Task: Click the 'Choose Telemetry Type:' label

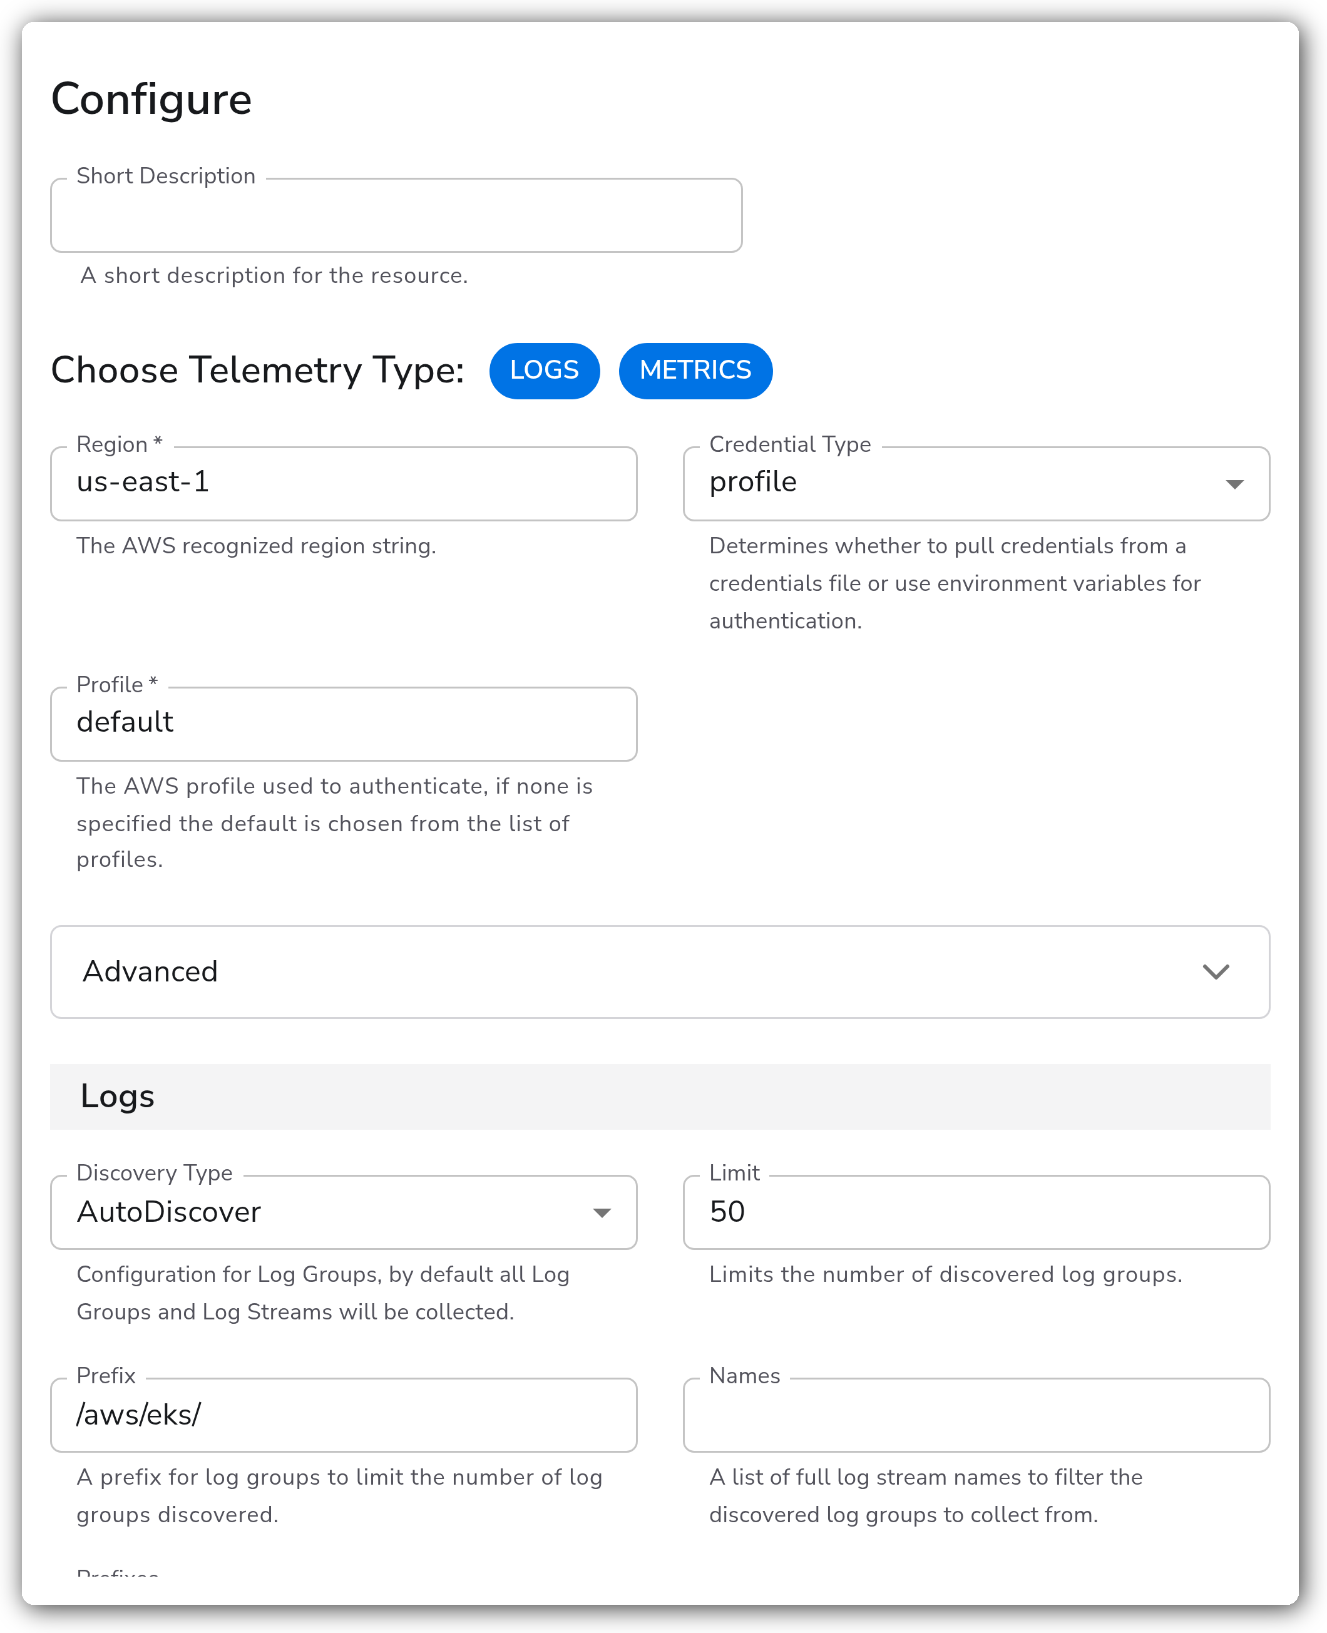Action: point(258,371)
